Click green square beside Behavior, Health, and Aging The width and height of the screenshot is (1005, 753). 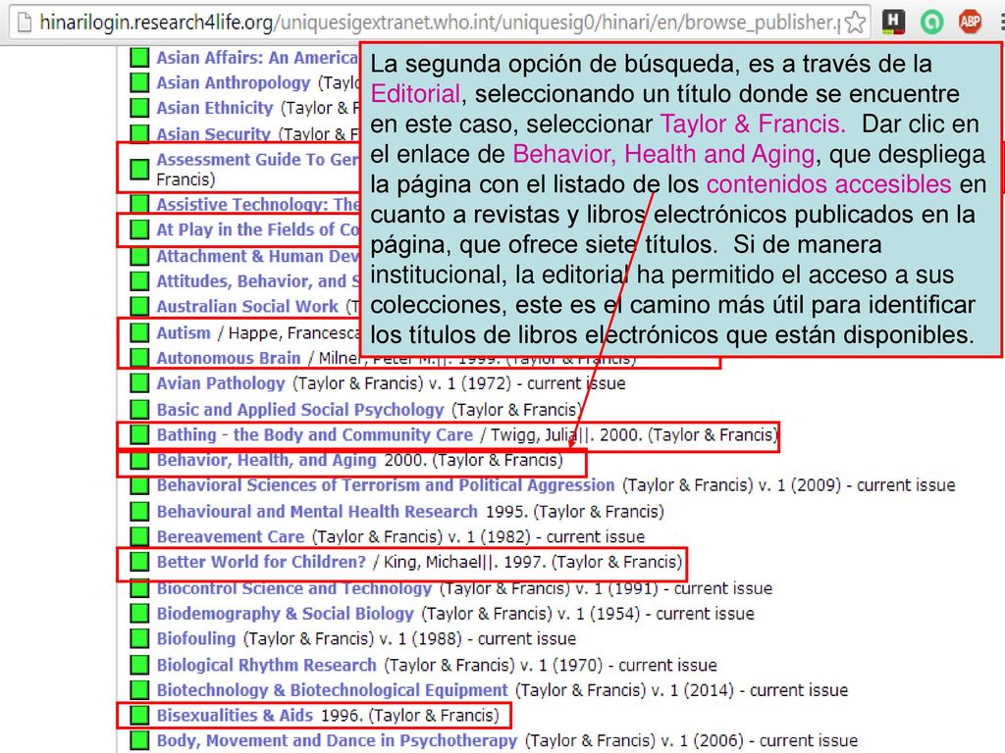(x=139, y=460)
